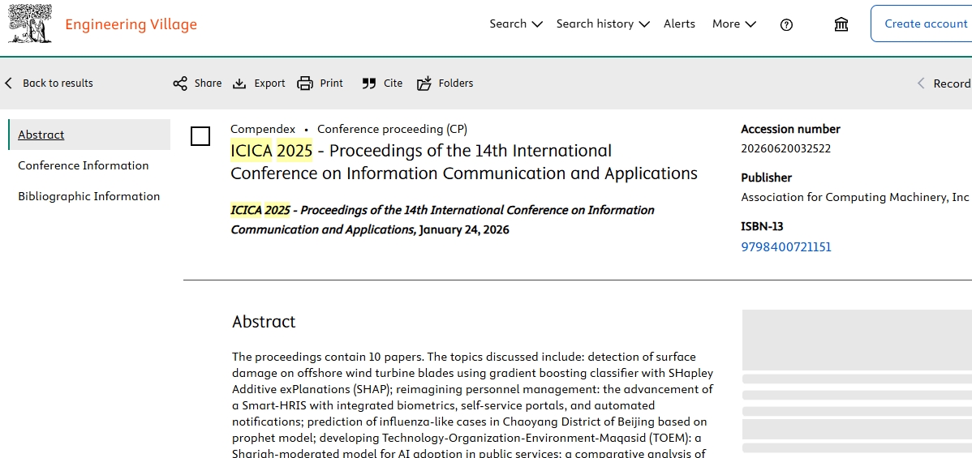Click the institution building icon
Viewport: 972px width, 458px height.
[841, 24]
